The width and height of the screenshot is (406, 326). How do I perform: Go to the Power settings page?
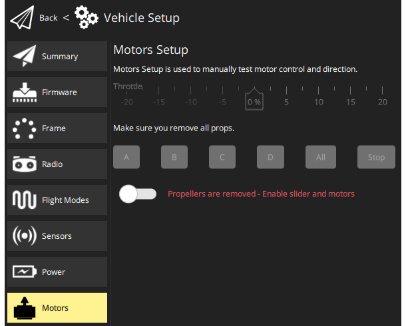(x=53, y=272)
